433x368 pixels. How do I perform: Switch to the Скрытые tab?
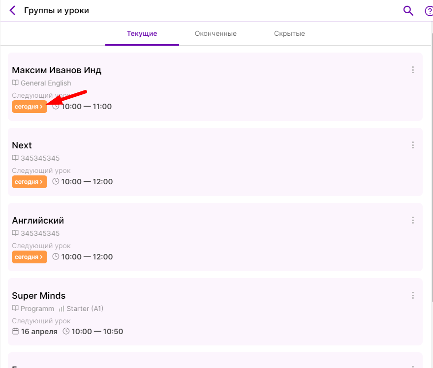click(289, 33)
